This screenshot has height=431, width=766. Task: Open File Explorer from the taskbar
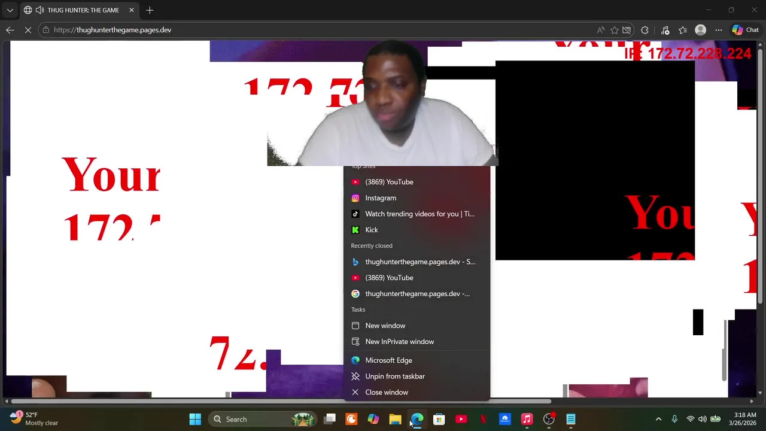[395, 419]
